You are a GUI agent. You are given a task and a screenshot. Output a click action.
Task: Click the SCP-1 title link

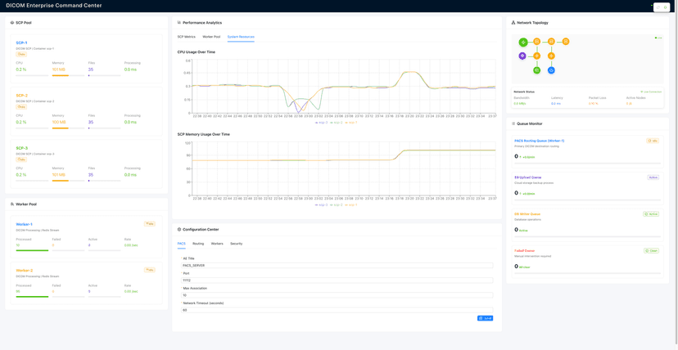click(21, 43)
